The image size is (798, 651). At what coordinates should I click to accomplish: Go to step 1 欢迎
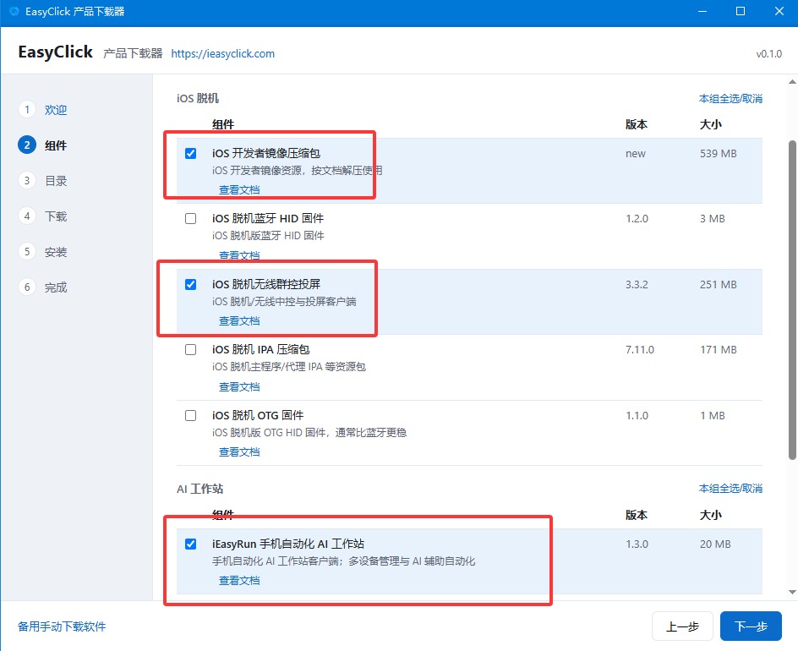pyautogui.click(x=43, y=109)
